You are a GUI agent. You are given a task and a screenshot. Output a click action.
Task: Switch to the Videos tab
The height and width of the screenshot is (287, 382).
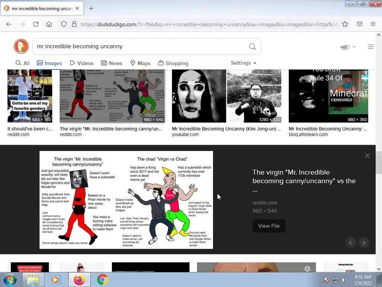click(82, 63)
